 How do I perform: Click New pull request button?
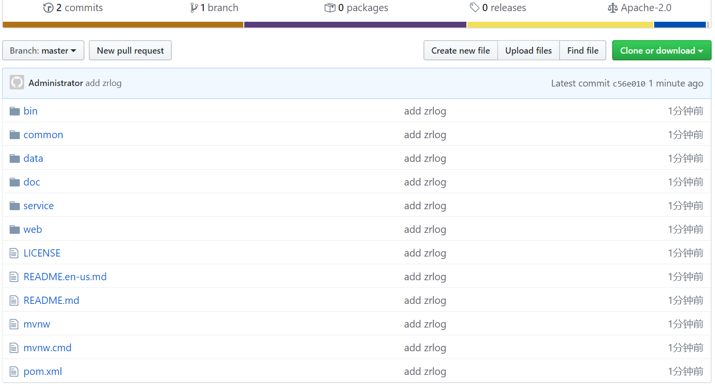130,50
